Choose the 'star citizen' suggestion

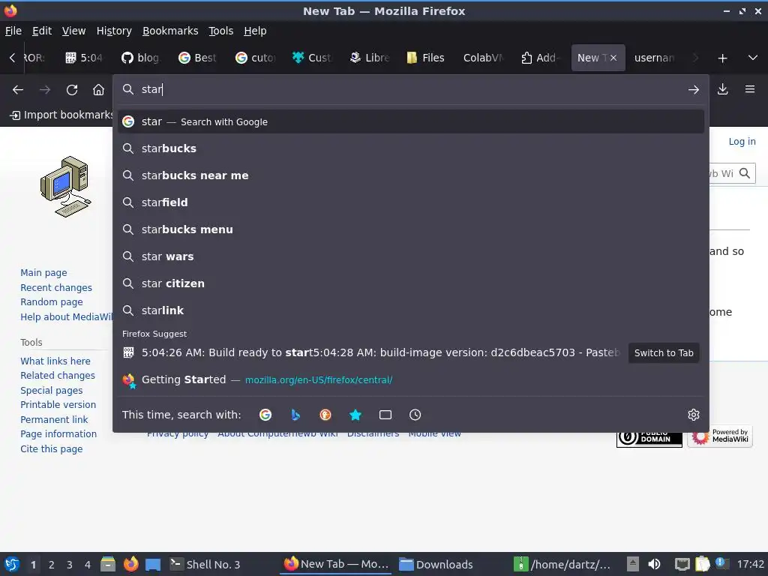click(411, 283)
